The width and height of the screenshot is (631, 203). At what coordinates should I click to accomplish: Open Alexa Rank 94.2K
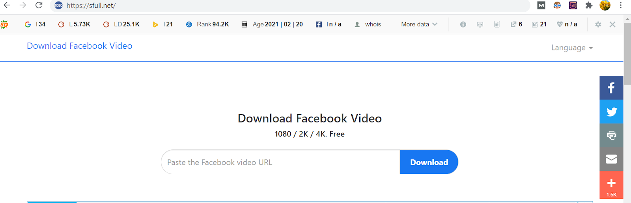point(207,24)
